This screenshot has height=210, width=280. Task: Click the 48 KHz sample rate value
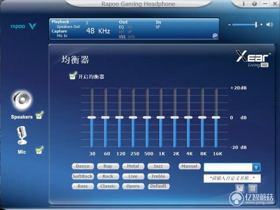[x=98, y=31]
